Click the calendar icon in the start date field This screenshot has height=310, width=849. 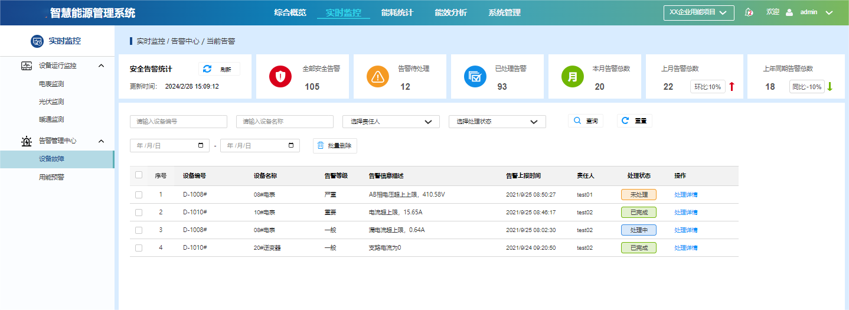(201, 145)
